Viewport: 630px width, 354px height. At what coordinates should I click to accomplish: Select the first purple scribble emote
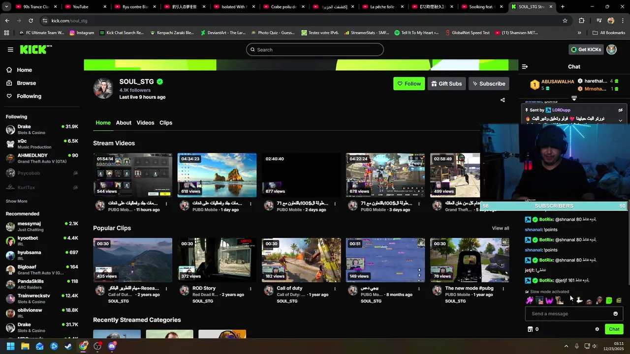click(x=530, y=300)
